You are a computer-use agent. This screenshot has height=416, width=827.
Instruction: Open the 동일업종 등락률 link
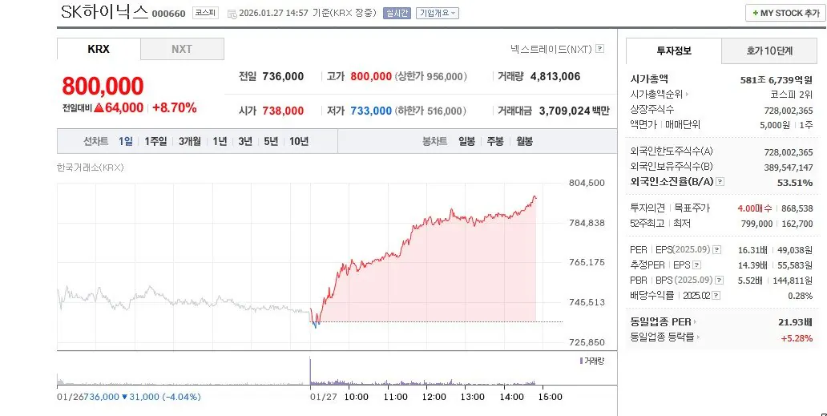(x=664, y=337)
